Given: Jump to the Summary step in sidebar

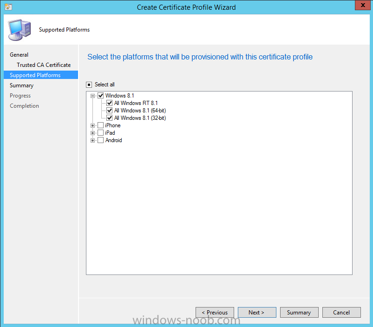Looking at the screenshot, I should click(22, 85).
